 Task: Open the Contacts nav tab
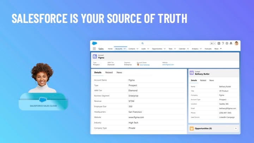click(x=132, y=49)
